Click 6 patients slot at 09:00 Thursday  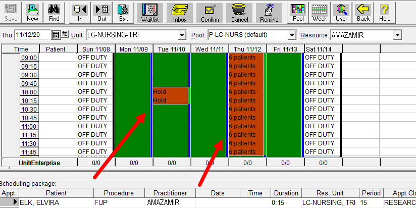(x=246, y=58)
